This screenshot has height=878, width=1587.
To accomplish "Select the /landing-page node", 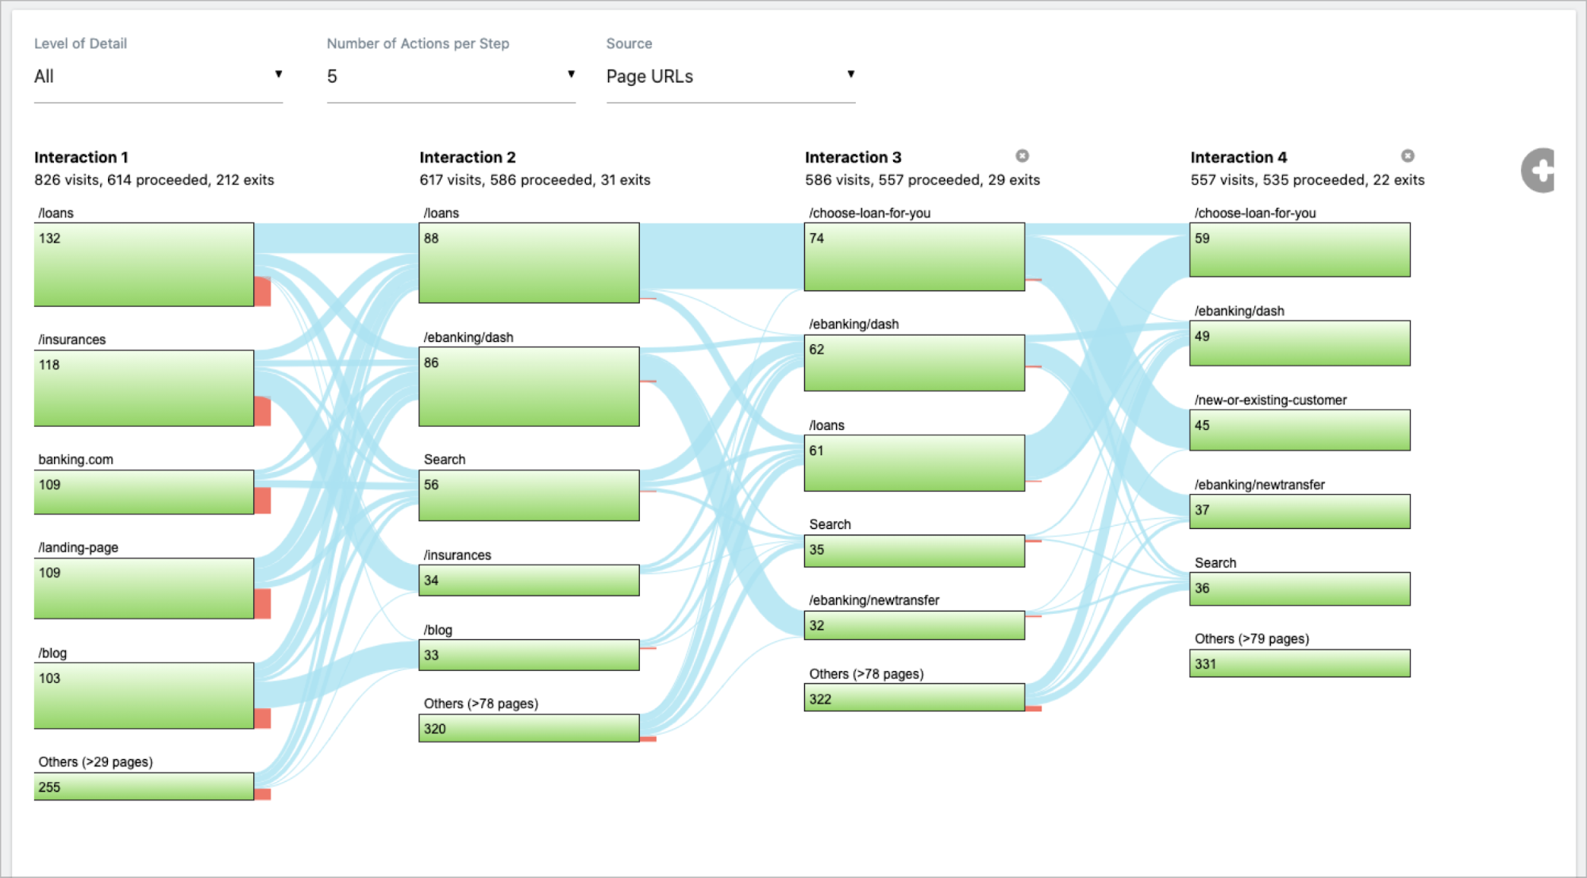I will [144, 588].
